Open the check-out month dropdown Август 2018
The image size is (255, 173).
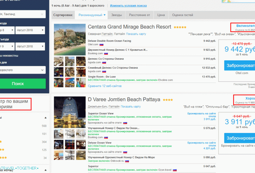click(30, 46)
